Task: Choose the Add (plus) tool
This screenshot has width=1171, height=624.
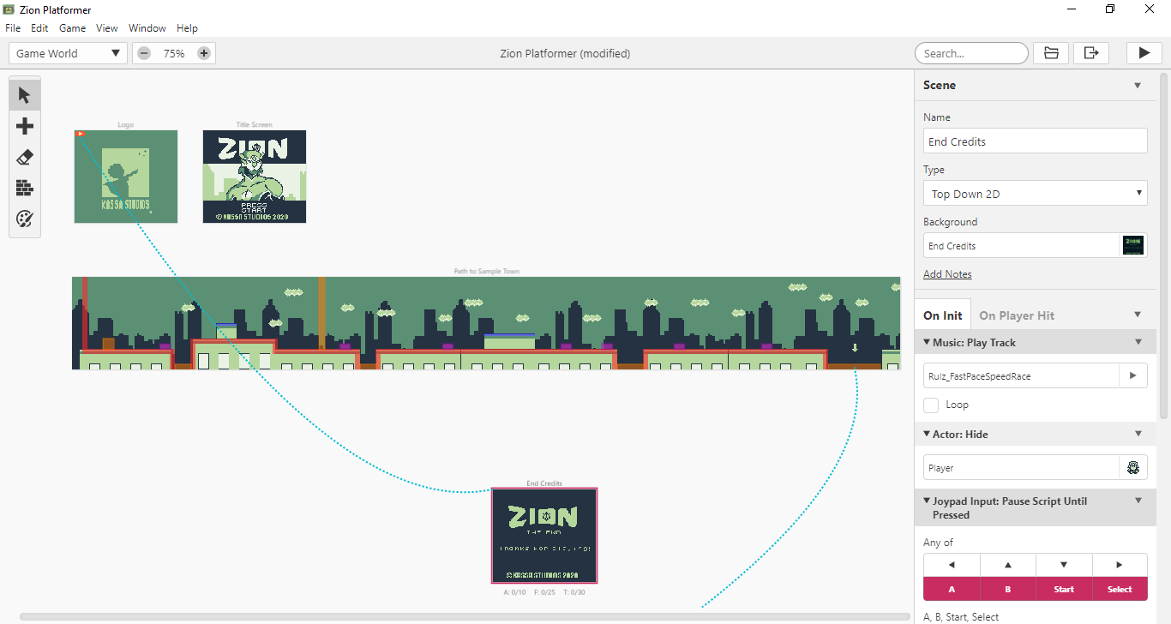Action: pos(25,126)
